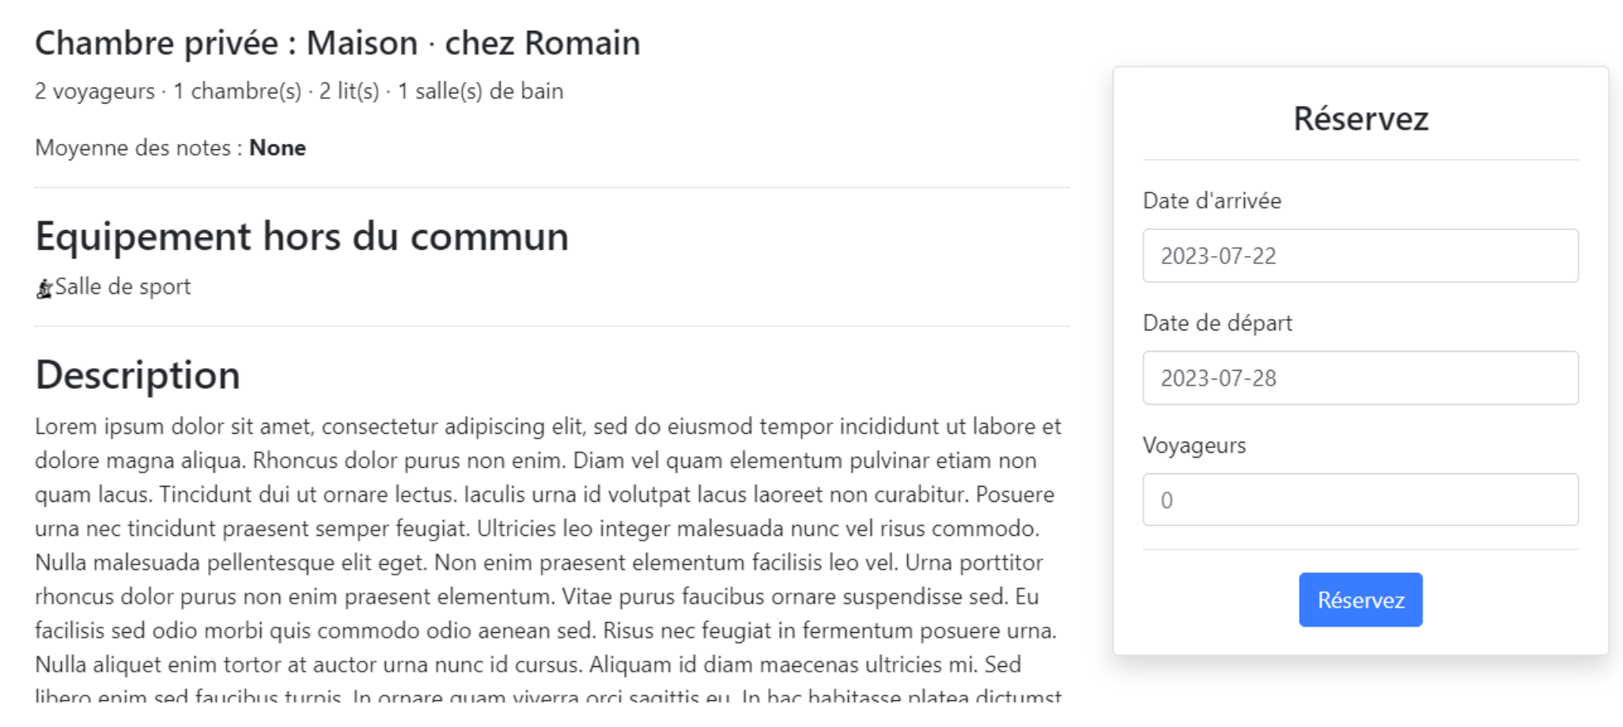Focus the Date de départ input field
Image resolution: width=1623 pixels, height=727 pixels.
(x=1360, y=378)
